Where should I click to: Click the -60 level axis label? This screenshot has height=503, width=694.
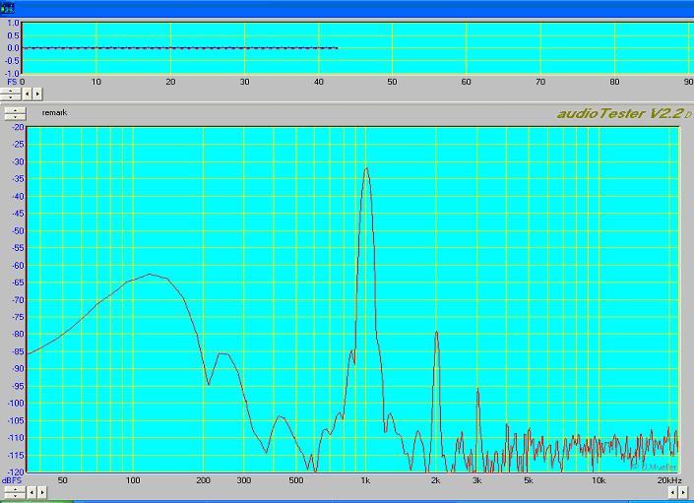pyautogui.click(x=18, y=266)
